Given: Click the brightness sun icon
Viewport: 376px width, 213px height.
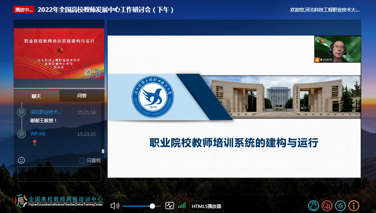Looking at the screenshot, I should [x=340, y=206].
